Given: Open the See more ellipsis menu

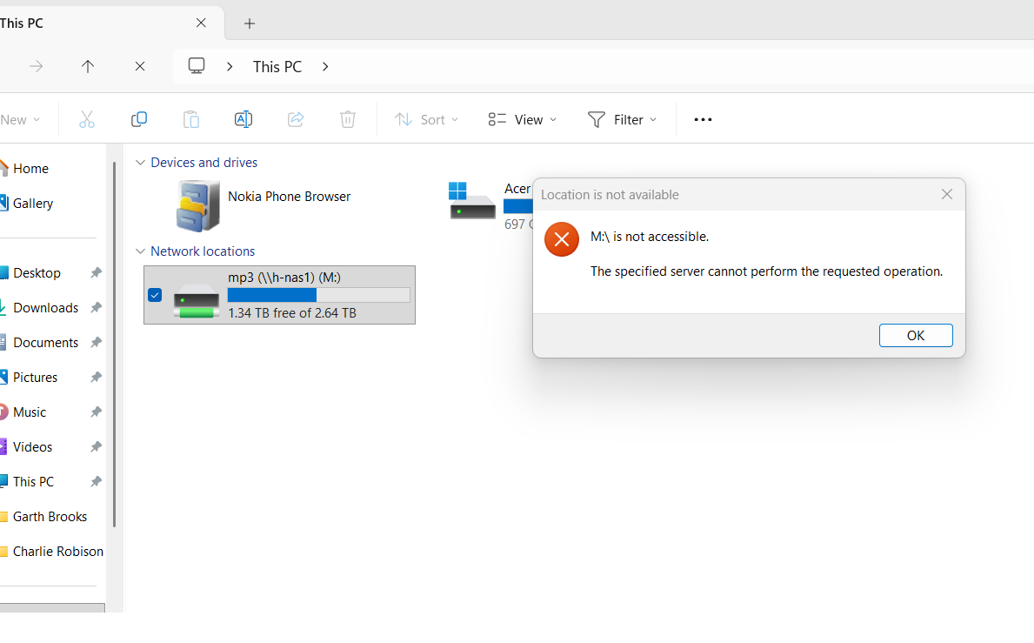Looking at the screenshot, I should (x=703, y=120).
